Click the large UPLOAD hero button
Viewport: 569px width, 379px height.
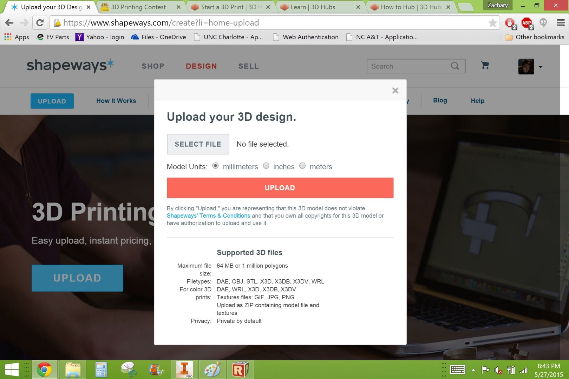click(77, 278)
